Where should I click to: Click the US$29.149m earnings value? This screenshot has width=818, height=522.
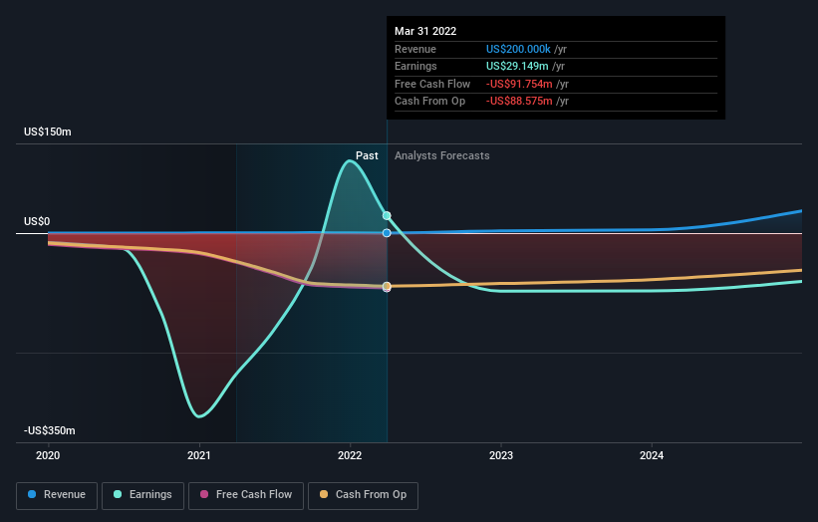click(517, 66)
